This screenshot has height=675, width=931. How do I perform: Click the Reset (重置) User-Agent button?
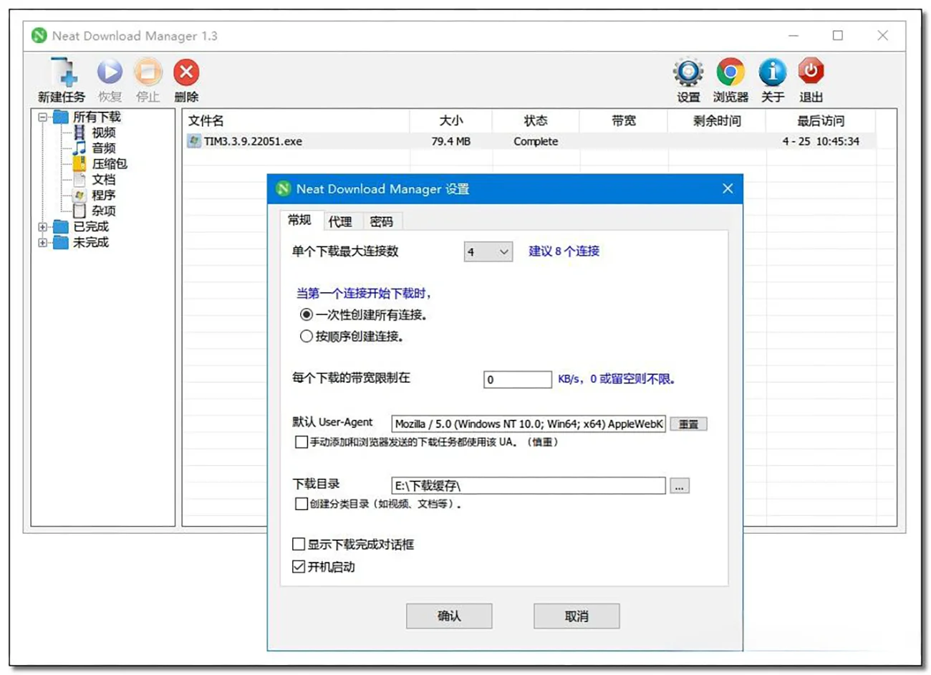coord(688,424)
